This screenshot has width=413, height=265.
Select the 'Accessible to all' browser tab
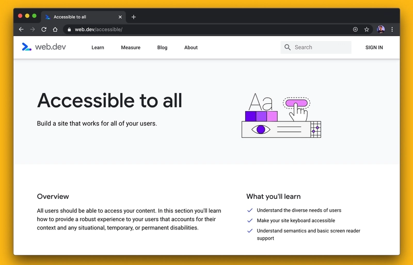pyautogui.click(x=84, y=17)
